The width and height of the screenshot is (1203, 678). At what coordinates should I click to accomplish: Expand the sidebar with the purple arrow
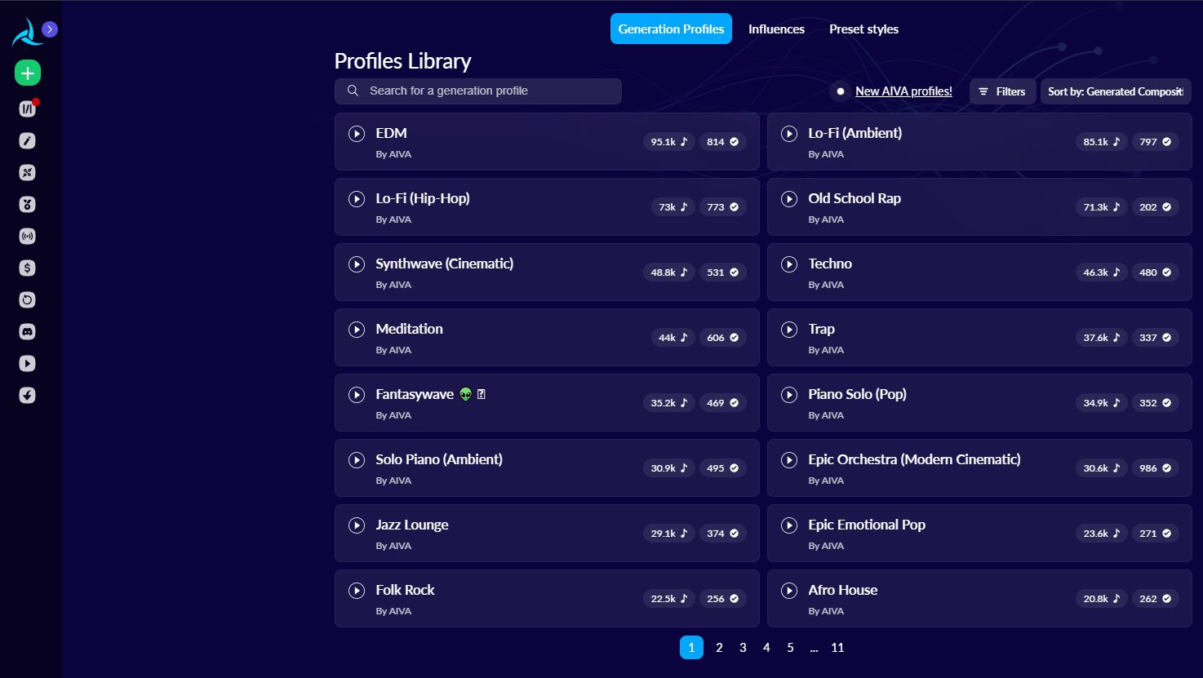(x=50, y=29)
